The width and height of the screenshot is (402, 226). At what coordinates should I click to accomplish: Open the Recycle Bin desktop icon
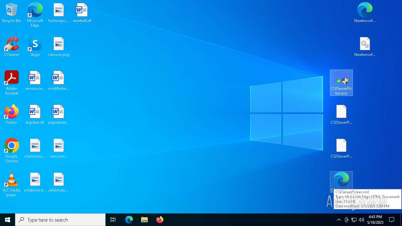click(12, 13)
